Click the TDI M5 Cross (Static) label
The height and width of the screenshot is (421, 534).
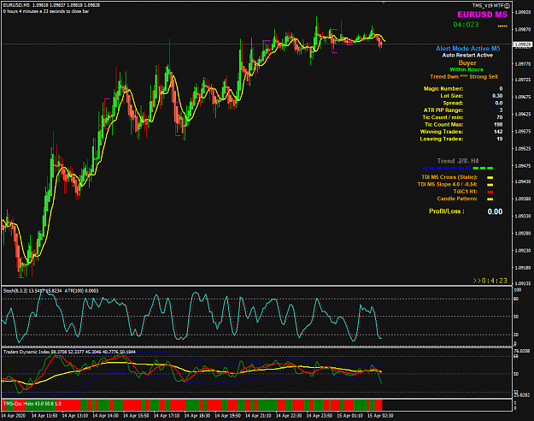tap(449, 177)
